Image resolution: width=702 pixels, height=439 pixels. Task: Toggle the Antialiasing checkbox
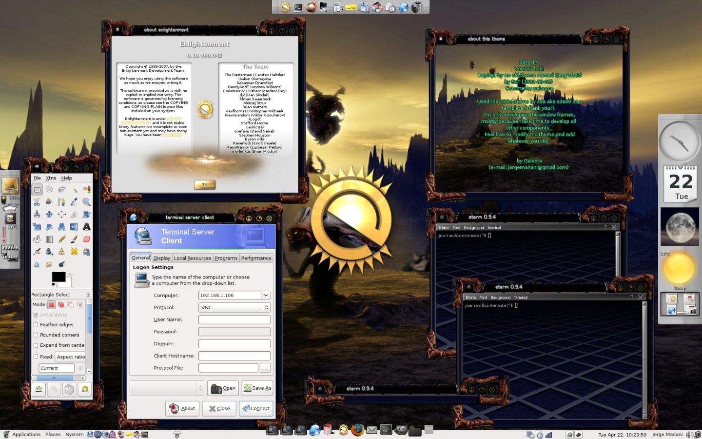[36, 315]
